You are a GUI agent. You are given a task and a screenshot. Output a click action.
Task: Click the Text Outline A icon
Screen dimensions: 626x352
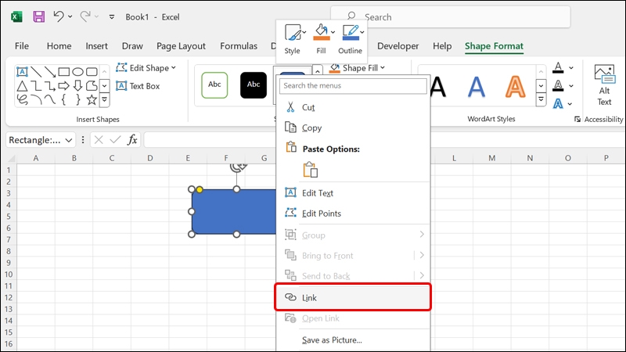click(558, 86)
